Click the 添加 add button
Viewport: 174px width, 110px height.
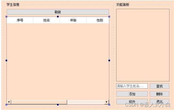(132, 94)
